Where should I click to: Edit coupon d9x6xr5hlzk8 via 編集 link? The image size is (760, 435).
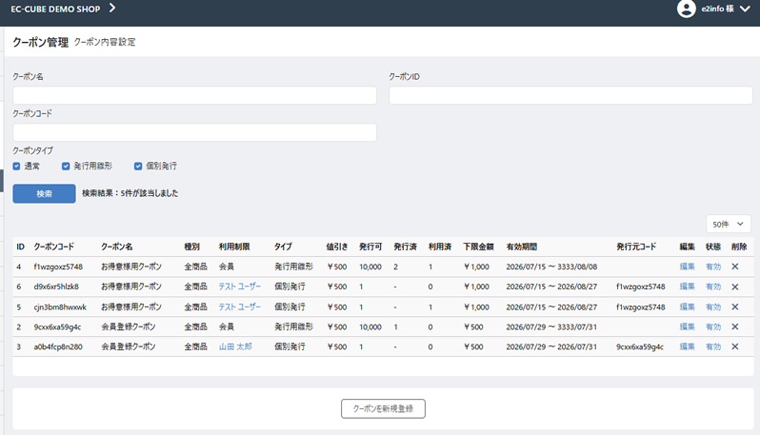tap(687, 287)
